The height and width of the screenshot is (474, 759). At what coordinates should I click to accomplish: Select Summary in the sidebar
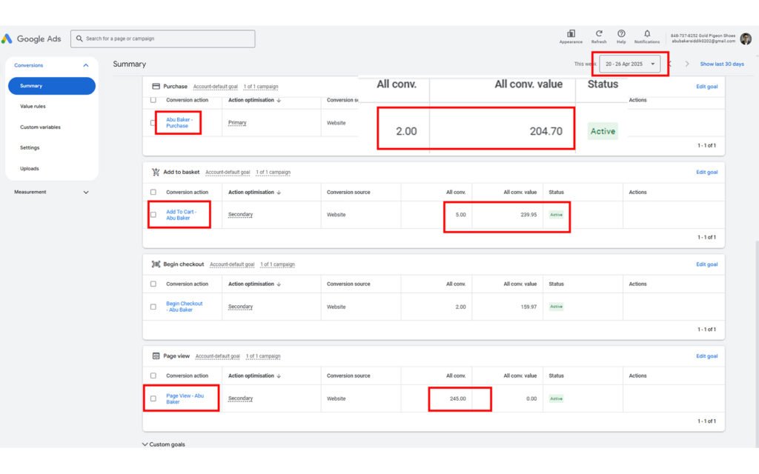click(x=52, y=86)
